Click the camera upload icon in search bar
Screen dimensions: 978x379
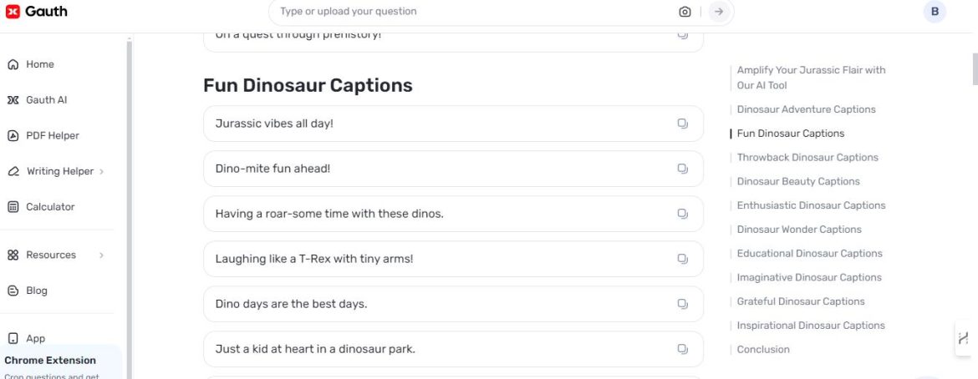(685, 12)
